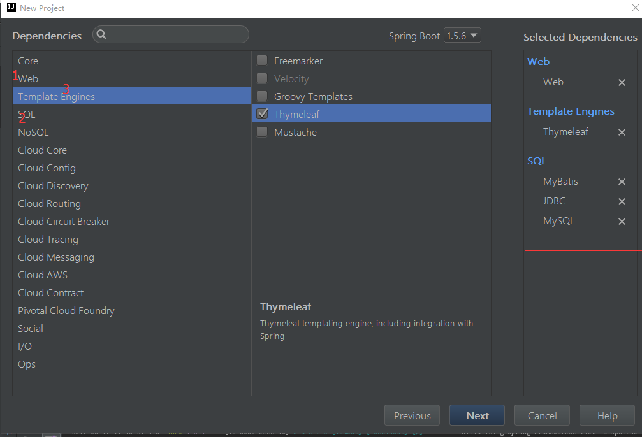Click the Groovy Templates label
This screenshot has width=642, height=437.
[313, 97]
